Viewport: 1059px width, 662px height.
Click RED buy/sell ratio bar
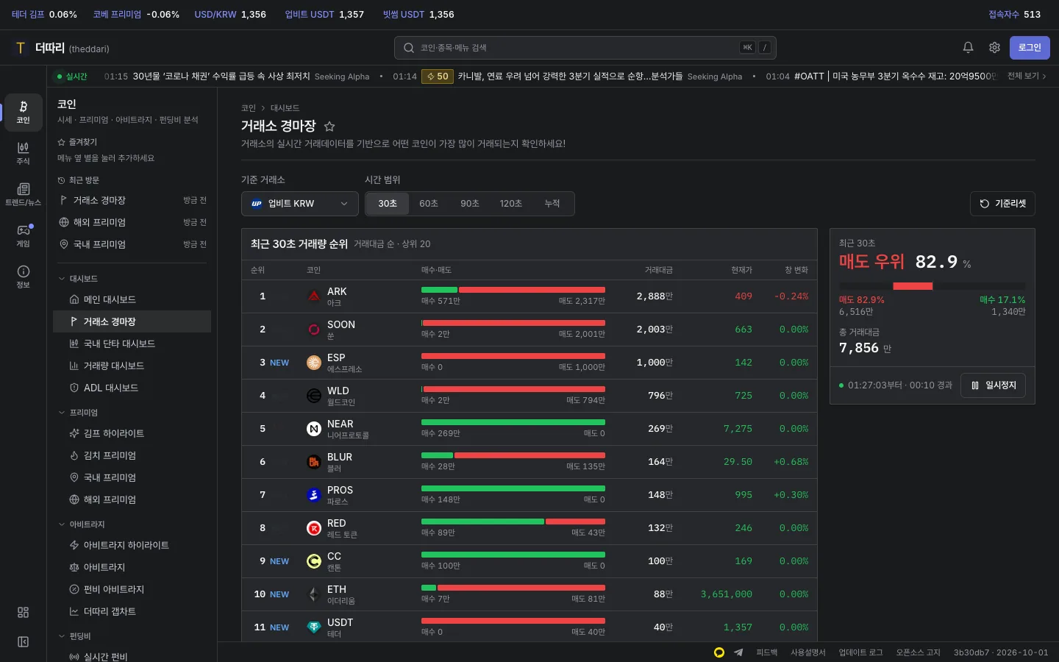513,522
